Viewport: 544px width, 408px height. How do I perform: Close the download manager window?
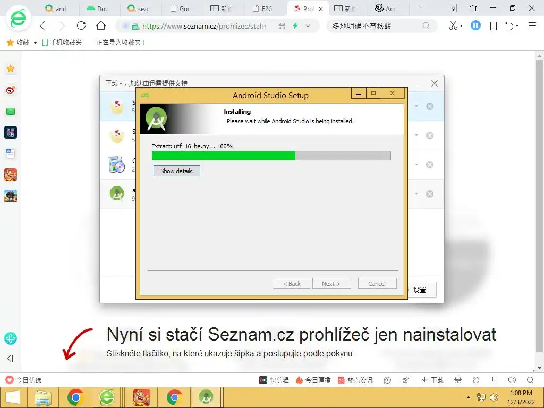click(x=435, y=83)
